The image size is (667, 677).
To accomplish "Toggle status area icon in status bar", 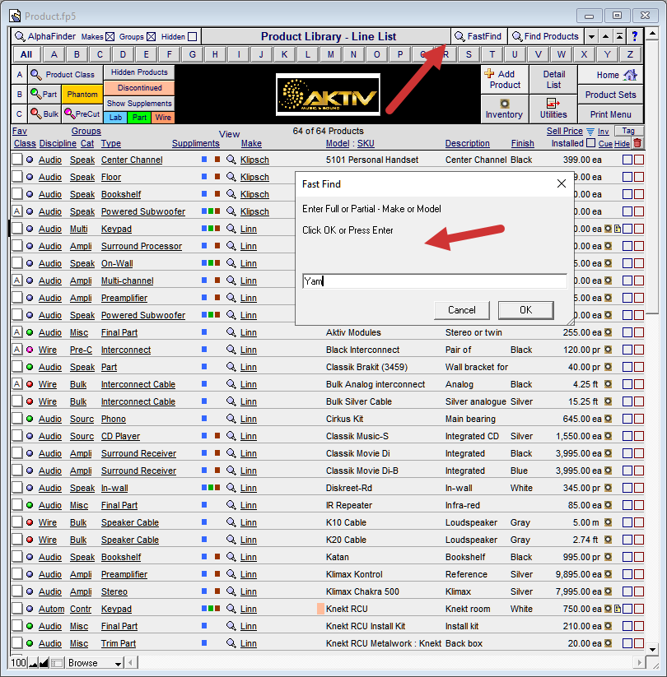I will pyautogui.click(x=57, y=663).
